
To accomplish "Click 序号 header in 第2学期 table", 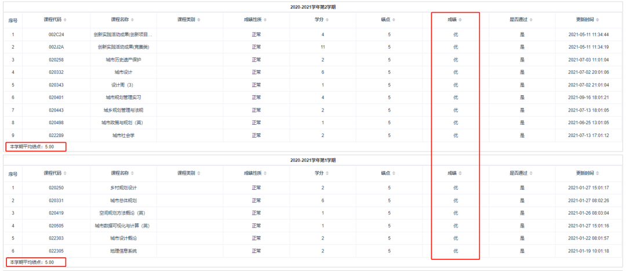I will [13, 20].
